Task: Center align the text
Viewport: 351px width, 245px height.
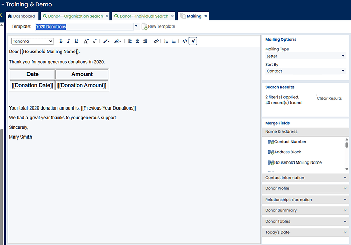Action: (137, 41)
